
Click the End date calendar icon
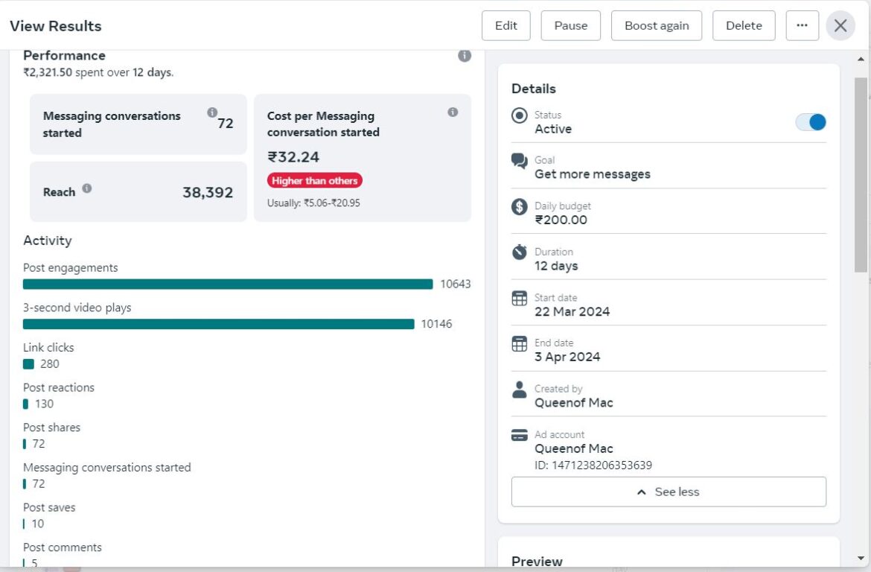coord(520,344)
